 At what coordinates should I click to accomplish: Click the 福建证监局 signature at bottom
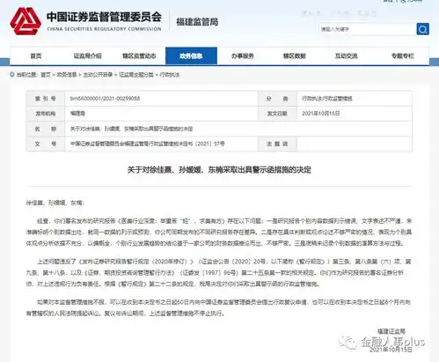tap(391, 331)
